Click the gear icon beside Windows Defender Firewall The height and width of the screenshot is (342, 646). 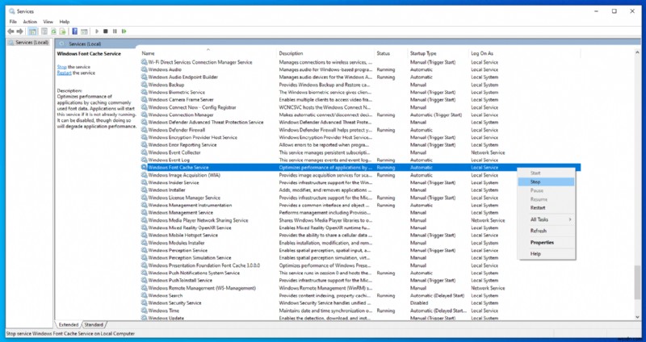(145, 130)
